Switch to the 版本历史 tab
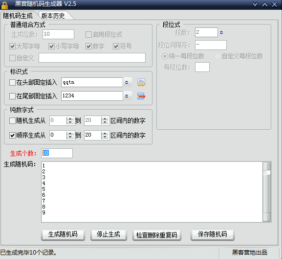This screenshot has width=282, height=259. pos(53,16)
